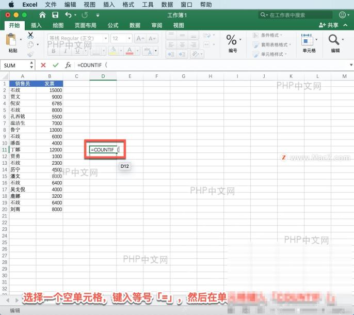Screen dimensions: 354x315
Task: Open the font size 12 dropdown
Action: [x=129, y=38]
